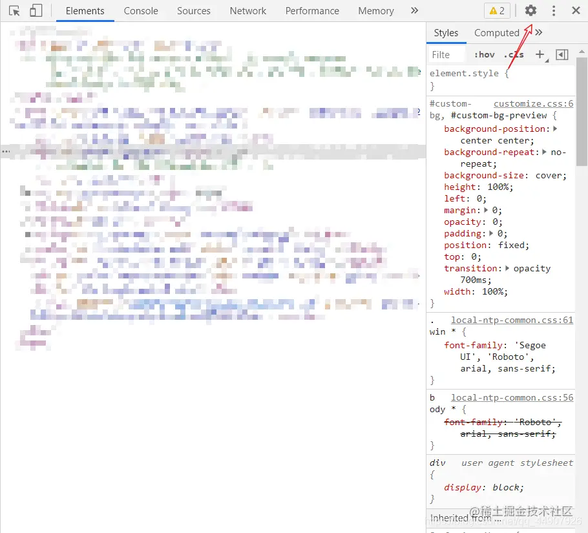Click the display: block user agent declaration
Viewport: 588px width, 533px height.
point(484,487)
